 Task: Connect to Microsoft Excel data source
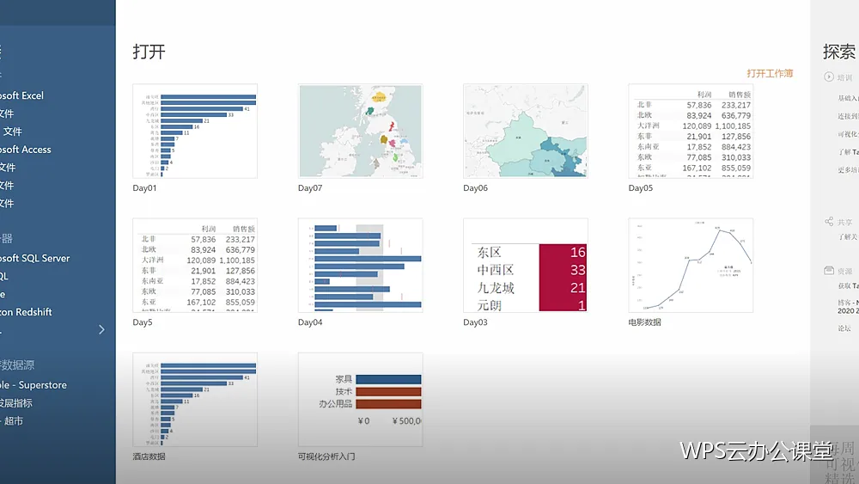22,95
